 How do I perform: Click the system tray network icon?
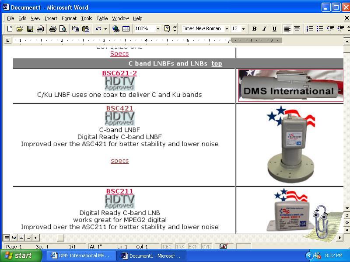pos(317,255)
